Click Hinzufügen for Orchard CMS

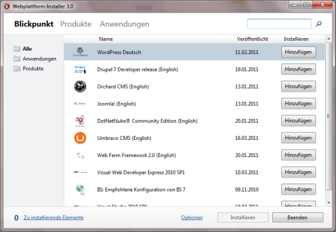click(x=298, y=86)
